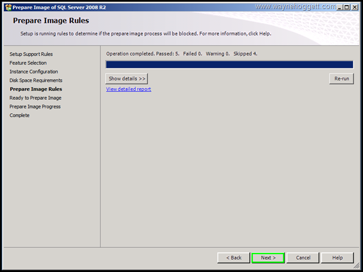Close the setup window
363x272 pixels.
[x=355, y=7]
